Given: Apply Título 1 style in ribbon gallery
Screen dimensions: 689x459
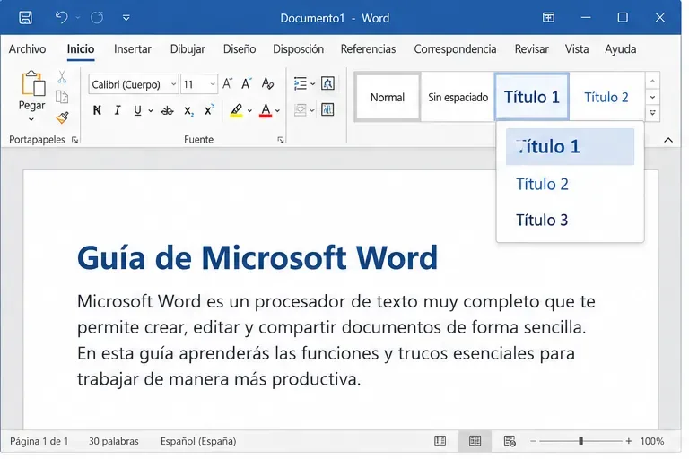Looking at the screenshot, I should click(532, 97).
